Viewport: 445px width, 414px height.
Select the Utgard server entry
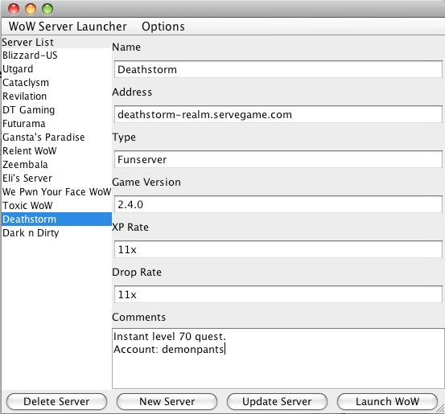56,69
